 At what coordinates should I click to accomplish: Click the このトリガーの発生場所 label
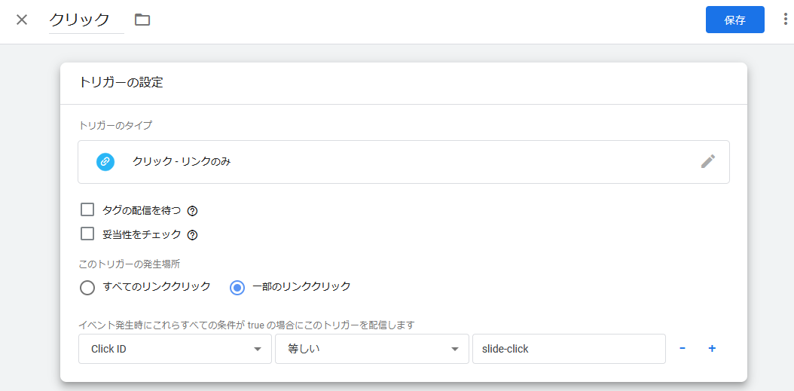(x=129, y=264)
